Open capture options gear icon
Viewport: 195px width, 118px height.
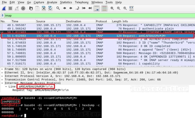click(x=23, y=8)
